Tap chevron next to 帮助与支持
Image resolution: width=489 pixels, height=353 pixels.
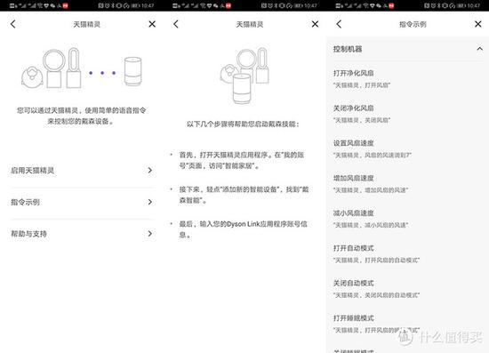(150, 233)
